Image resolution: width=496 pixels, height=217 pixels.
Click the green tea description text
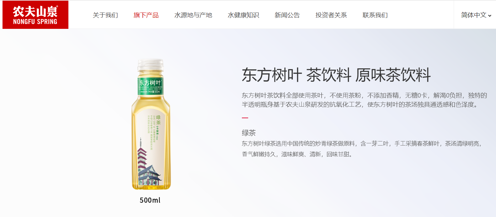tap(362, 149)
